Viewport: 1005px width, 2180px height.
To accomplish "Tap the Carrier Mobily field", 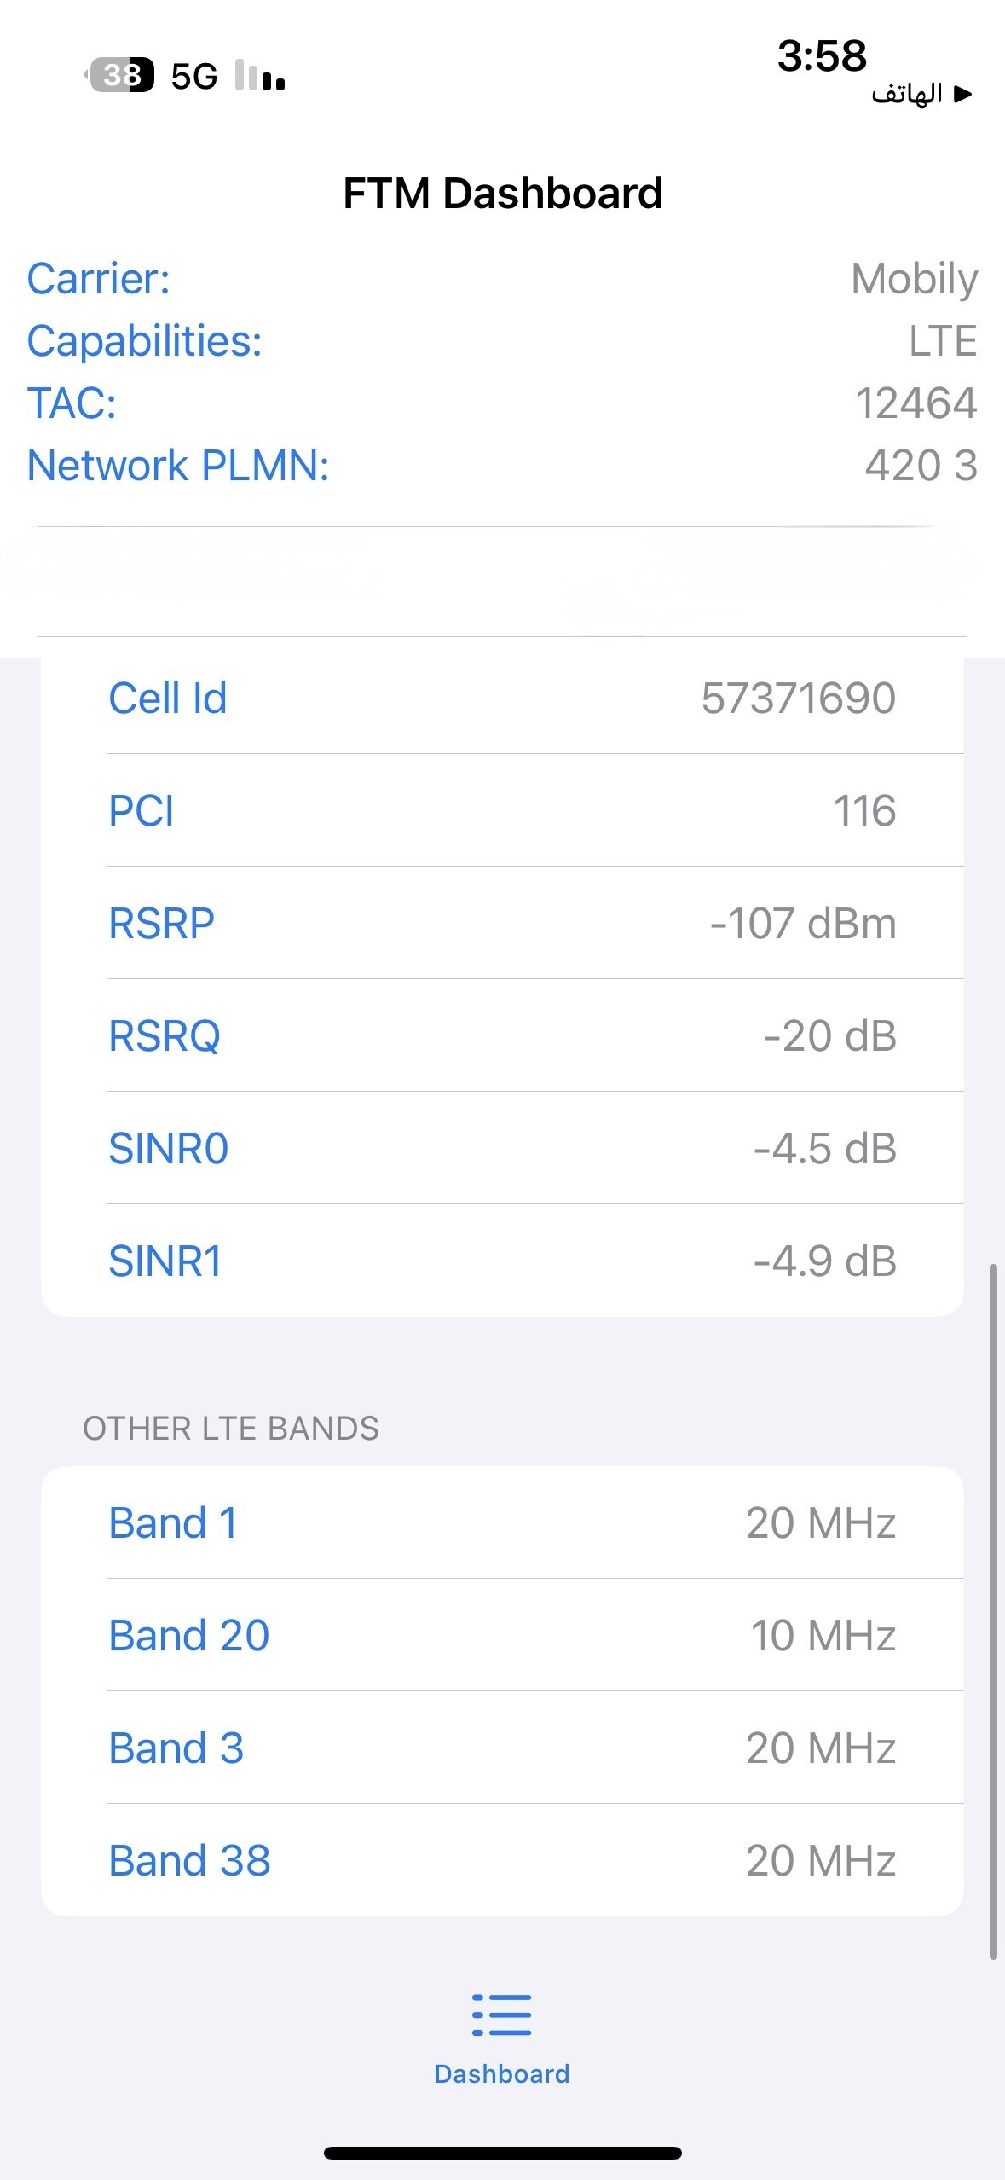I will pyautogui.click(x=914, y=279).
